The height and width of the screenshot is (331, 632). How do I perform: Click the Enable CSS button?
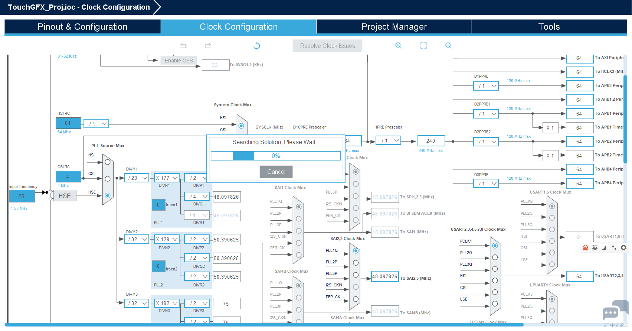[x=179, y=61]
